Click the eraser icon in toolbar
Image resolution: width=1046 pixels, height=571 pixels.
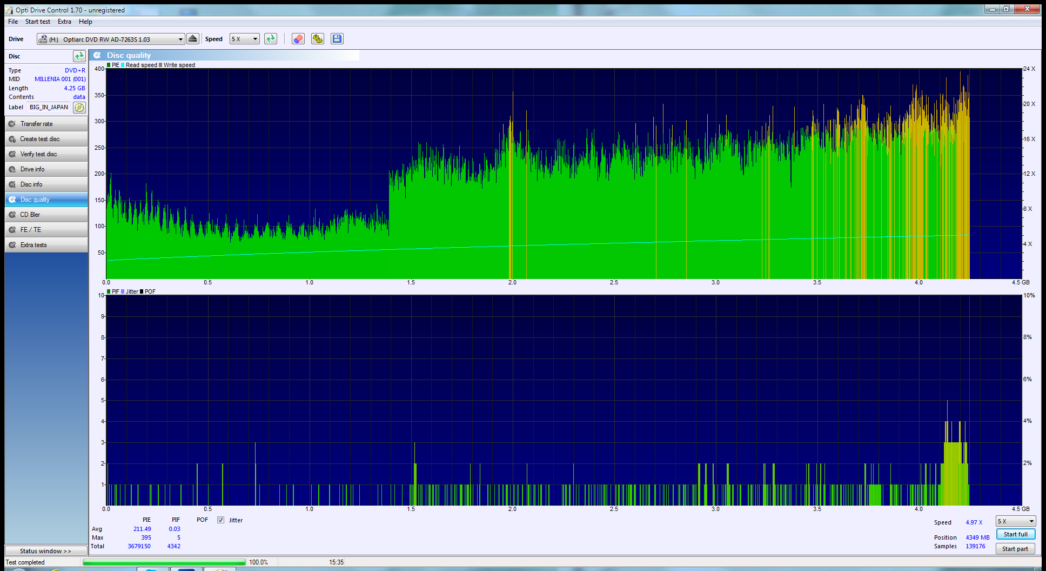point(298,39)
